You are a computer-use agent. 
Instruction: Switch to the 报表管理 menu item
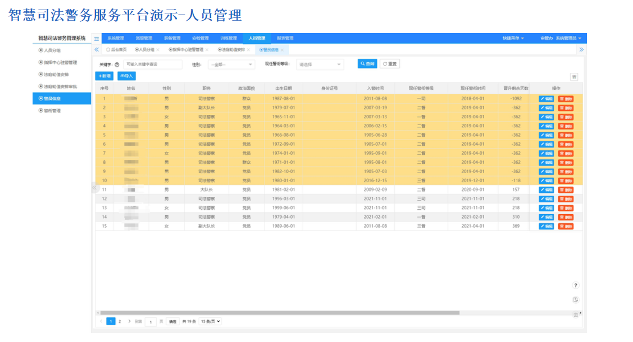285,38
